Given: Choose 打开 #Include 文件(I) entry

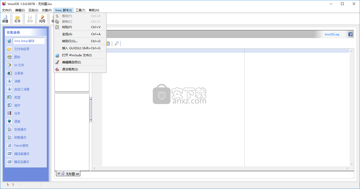Looking at the screenshot, I should click(80, 55).
